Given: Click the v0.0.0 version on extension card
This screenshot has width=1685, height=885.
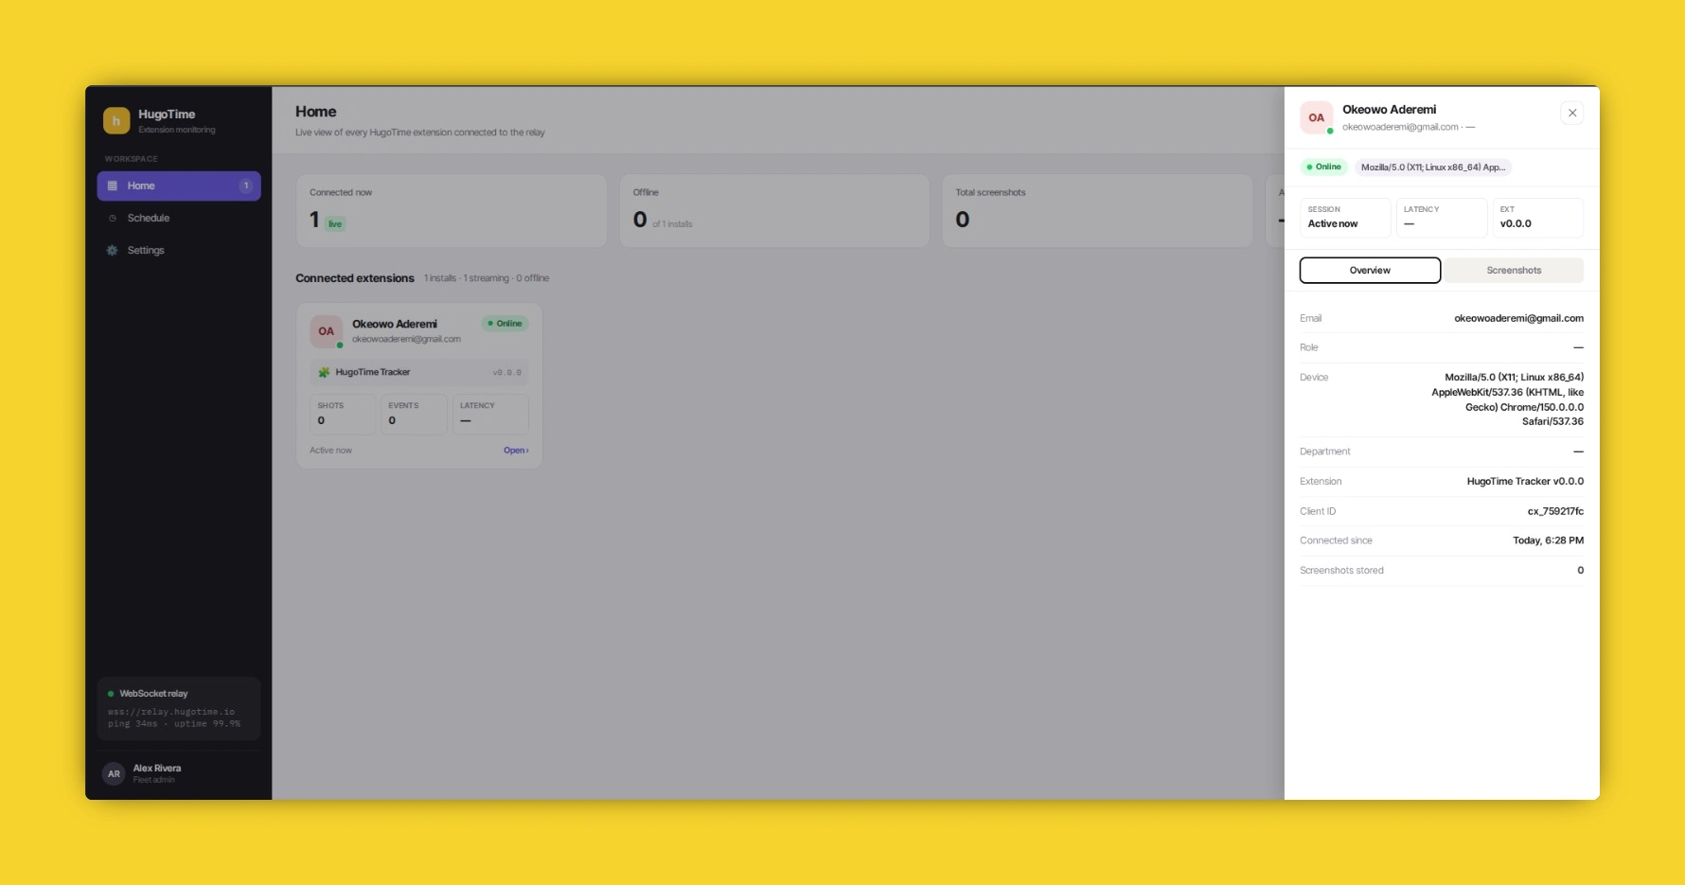Looking at the screenshot, I should (507, 373).
